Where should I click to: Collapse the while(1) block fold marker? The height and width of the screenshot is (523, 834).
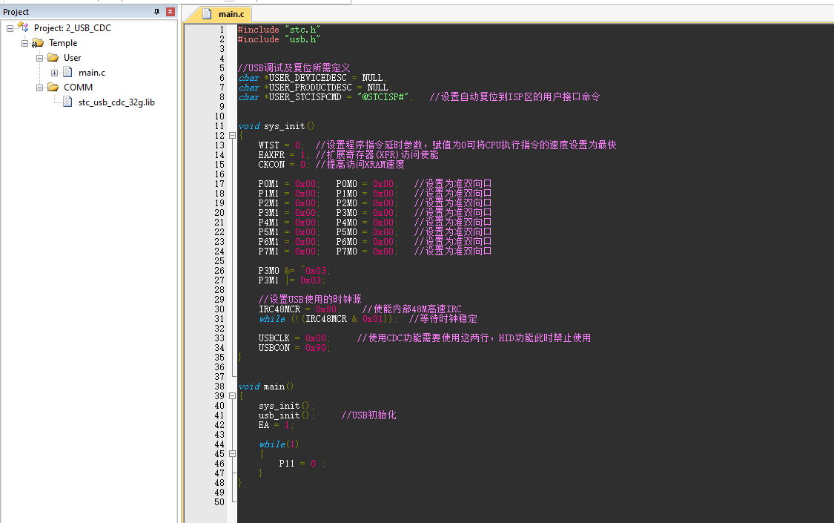point(233,454)
